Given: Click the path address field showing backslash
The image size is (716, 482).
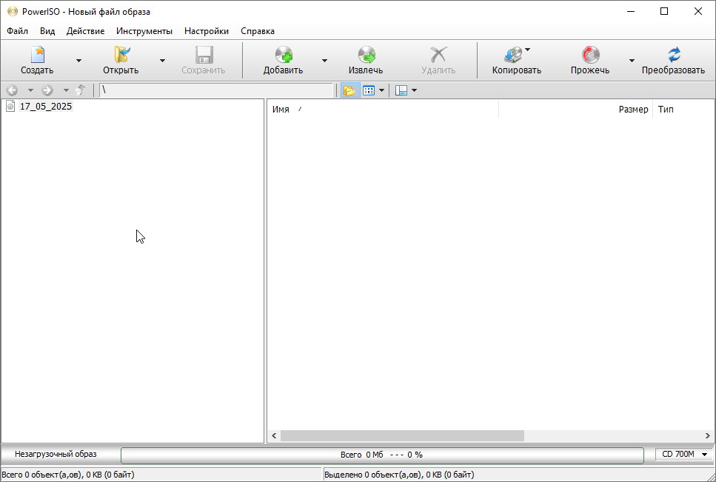Looking at the screenshot, I should [x=216, y=90].
